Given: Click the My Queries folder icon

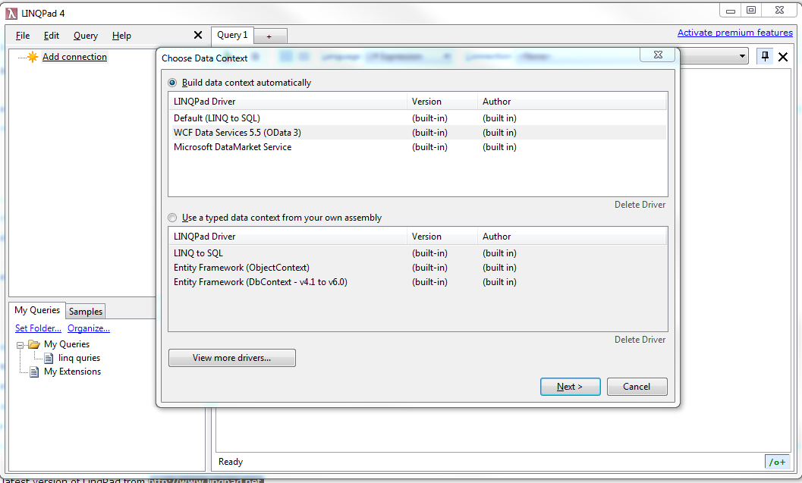Looking at the screenshot, I should coord(34,344).
